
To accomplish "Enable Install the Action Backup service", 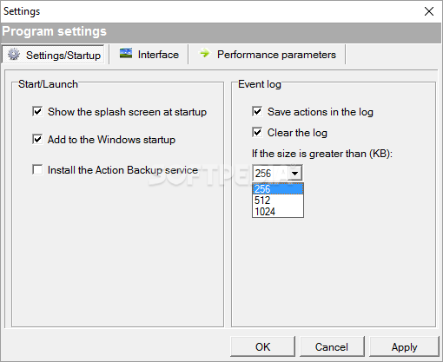I will click(37, 169).
